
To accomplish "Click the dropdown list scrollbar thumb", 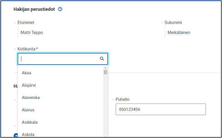I will [x=105, y=72].
